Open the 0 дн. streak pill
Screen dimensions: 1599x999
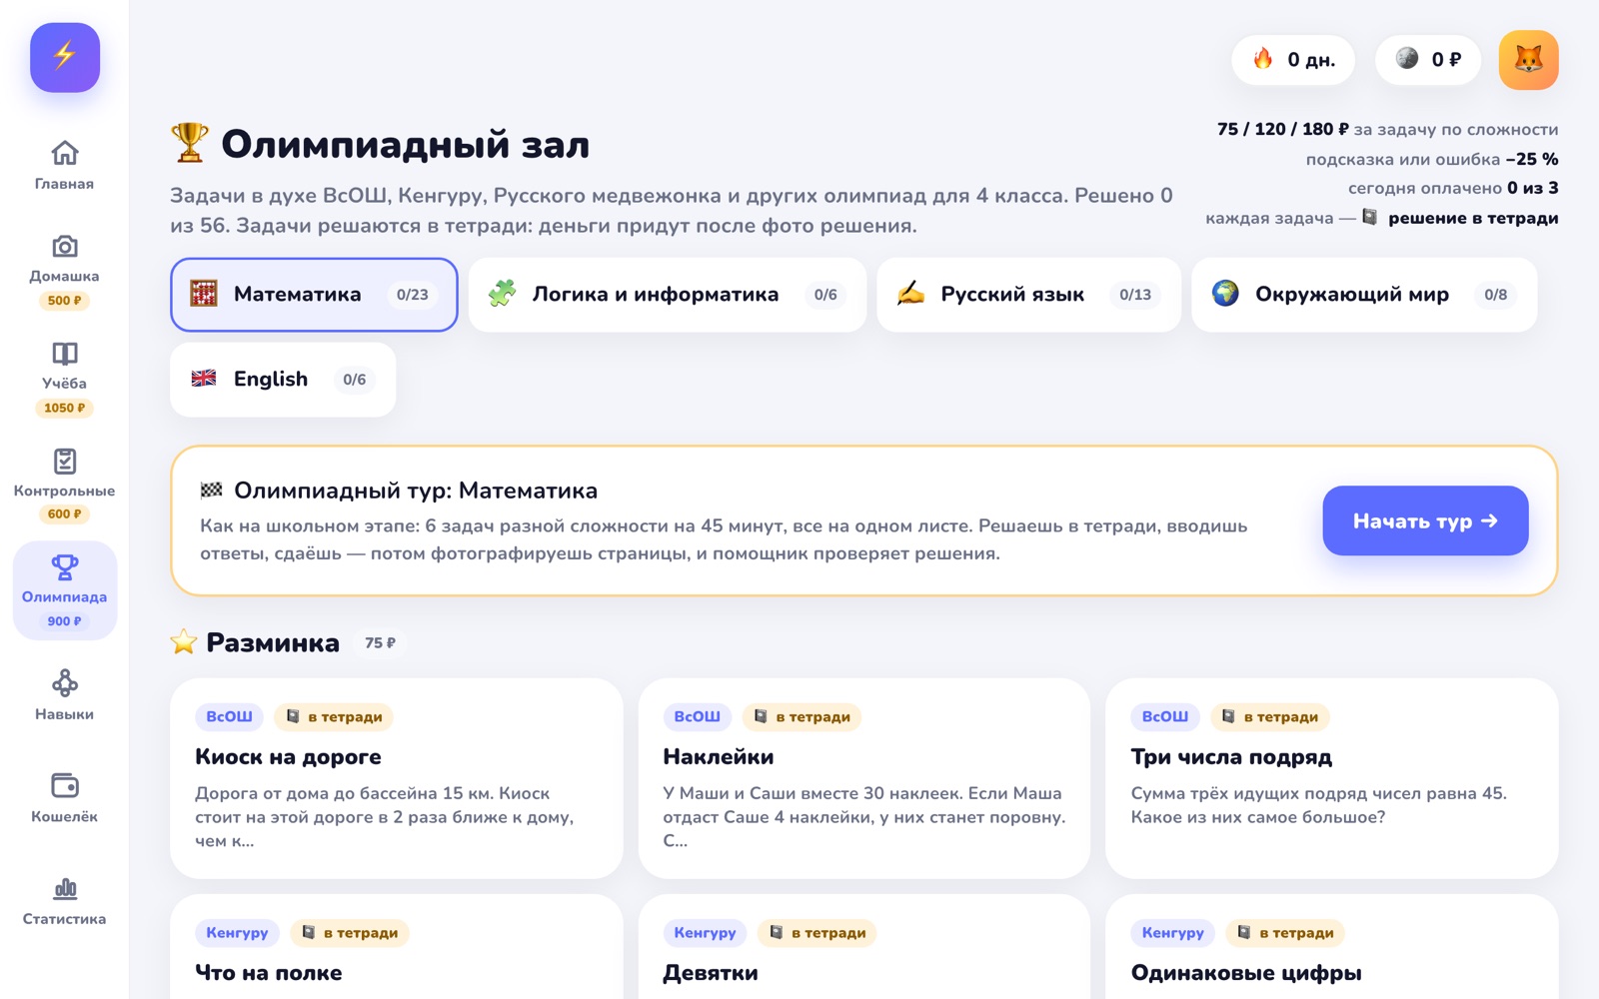[1293, 60]
